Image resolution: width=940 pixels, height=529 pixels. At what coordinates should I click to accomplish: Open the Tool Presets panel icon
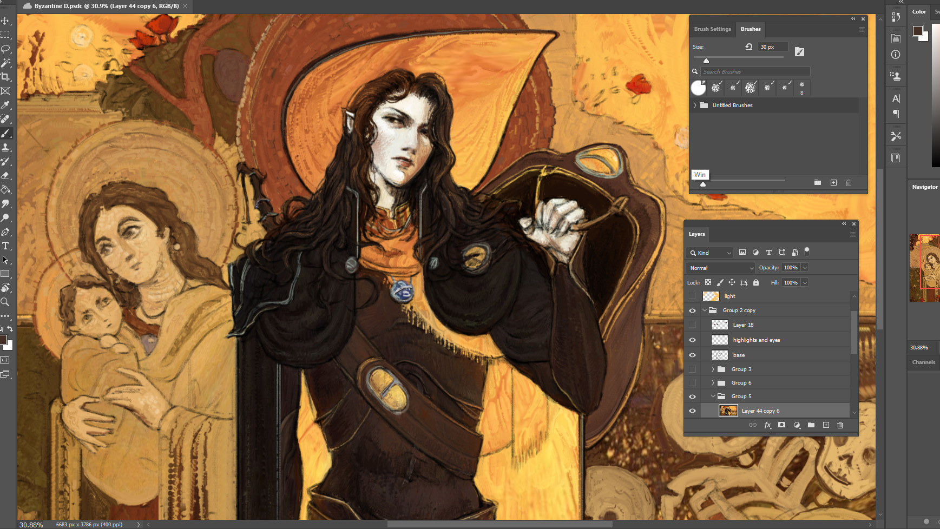coord(896,136)
